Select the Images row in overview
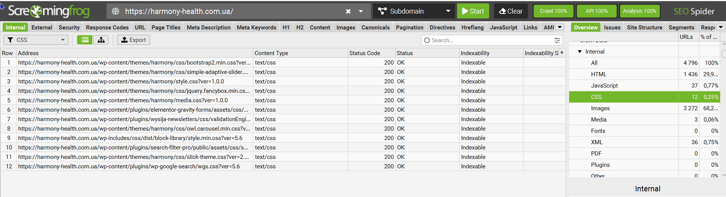 tap(601, 108)
